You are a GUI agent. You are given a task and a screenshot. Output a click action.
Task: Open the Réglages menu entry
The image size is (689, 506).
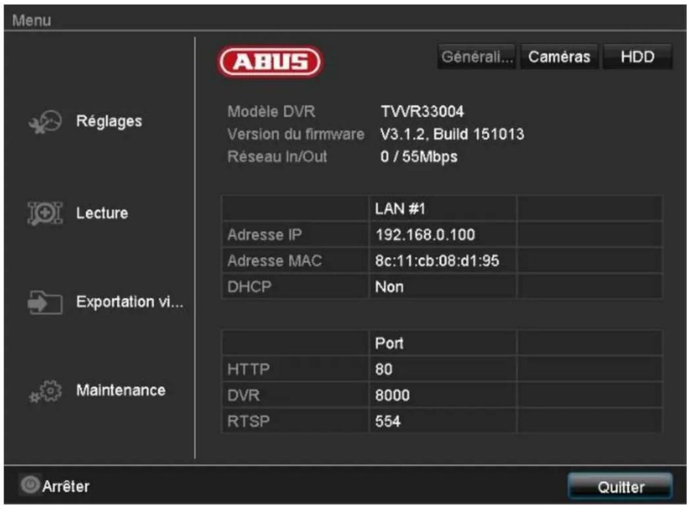point(109,121)
